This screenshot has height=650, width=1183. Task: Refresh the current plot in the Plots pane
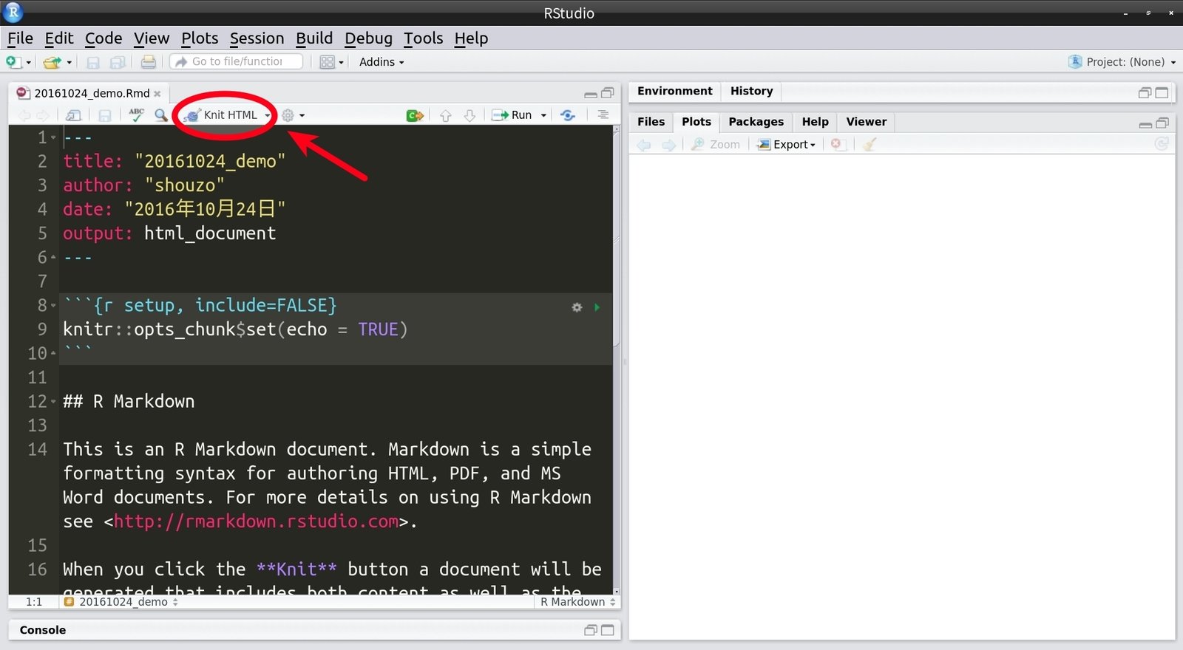coord(1162,144)
